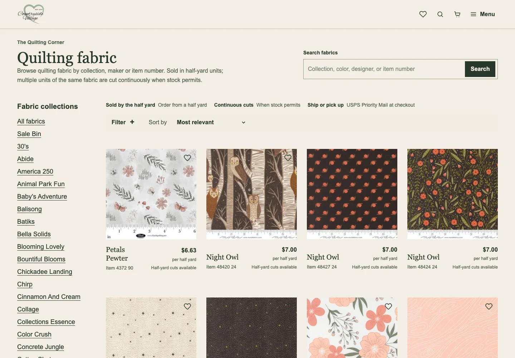Open the dark brown dotted fabric thumbnail
This screenshot has width=515, height=358.
[251, 328]
